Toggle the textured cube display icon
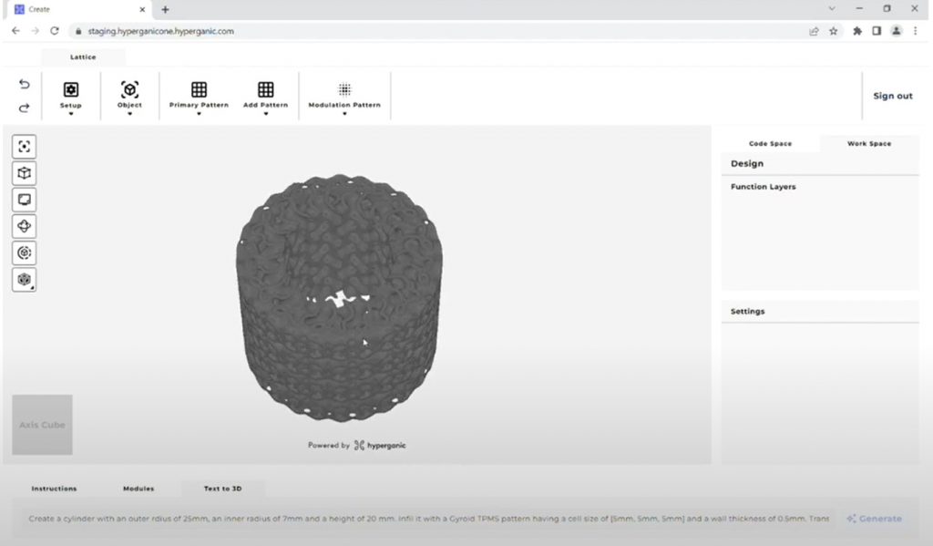Screen dimensions: 933x546 pyautogui.click(x=24, y=281)
